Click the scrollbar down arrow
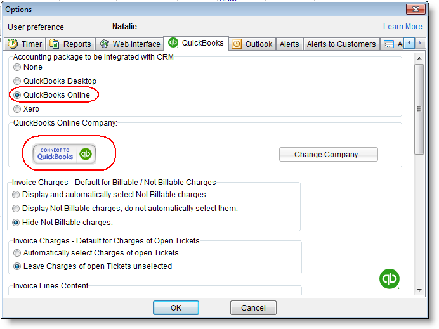The width and height of the screenshot is (439, 329). click(419, 290)
